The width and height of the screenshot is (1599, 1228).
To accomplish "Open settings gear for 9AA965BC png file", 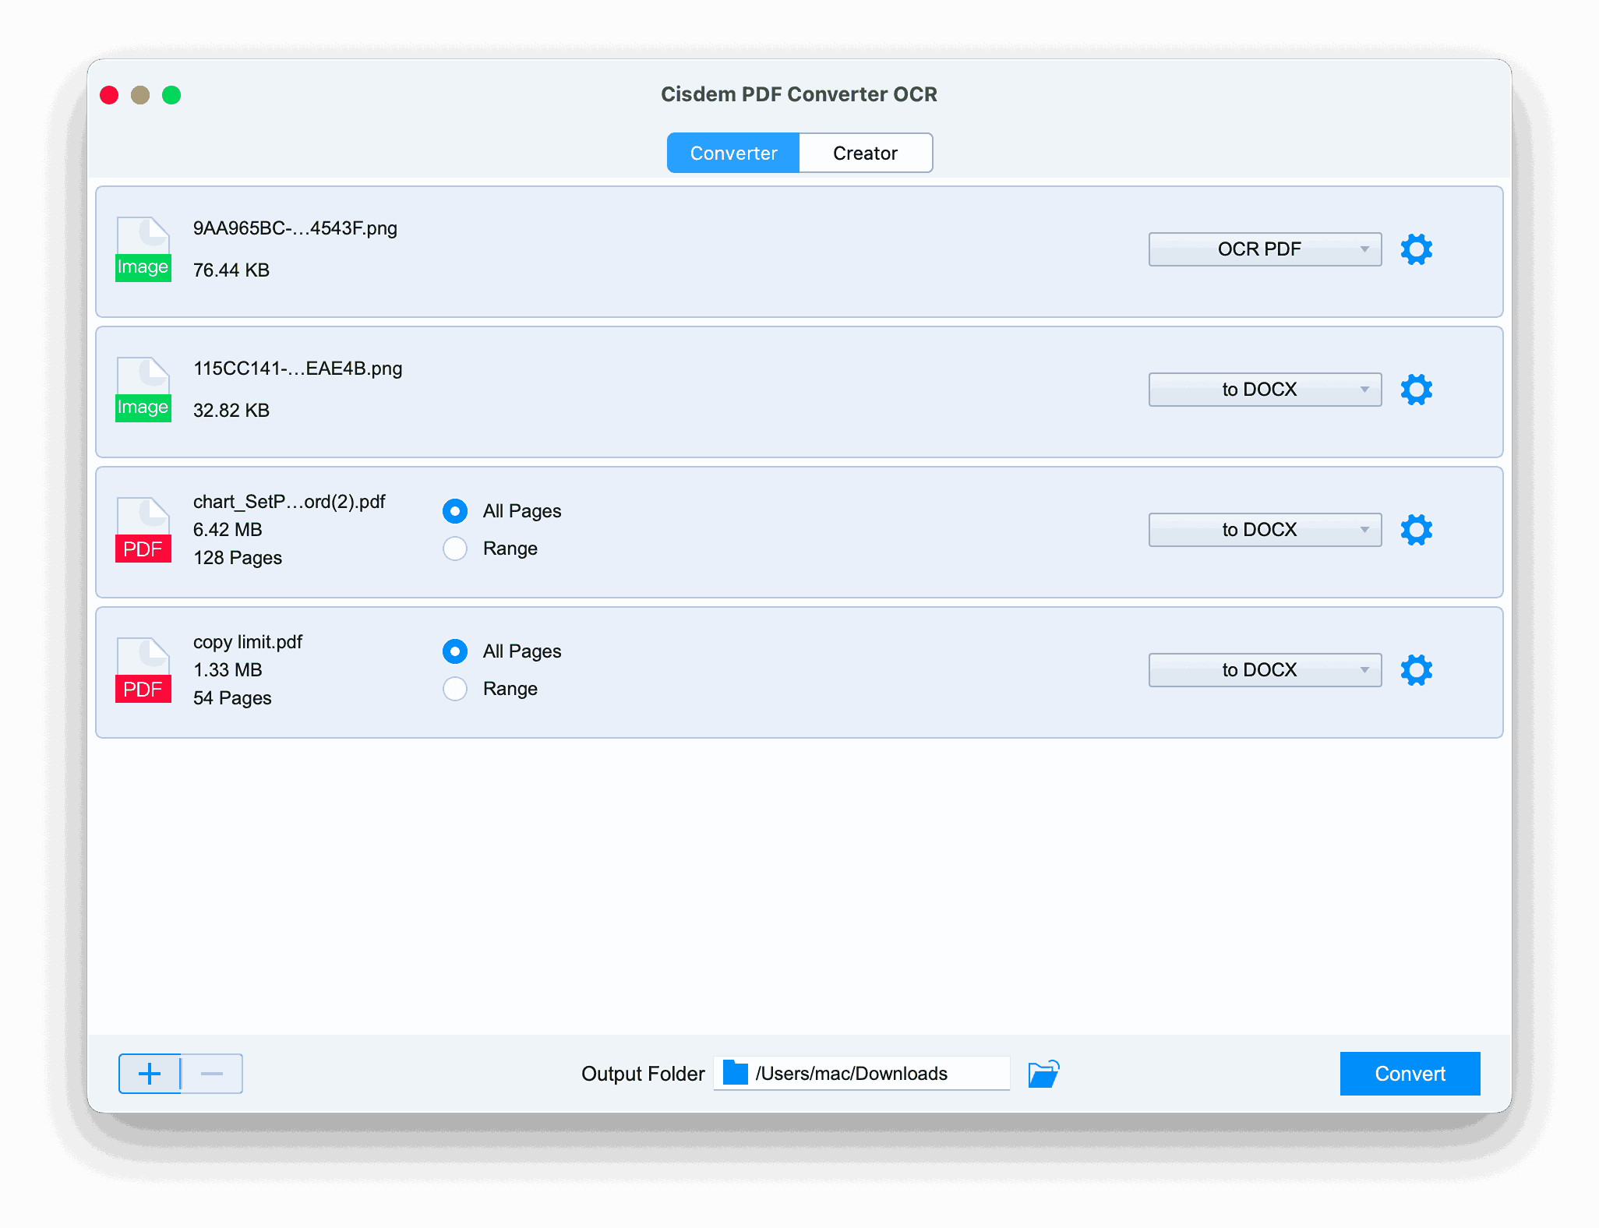I will pos(1416,249).
